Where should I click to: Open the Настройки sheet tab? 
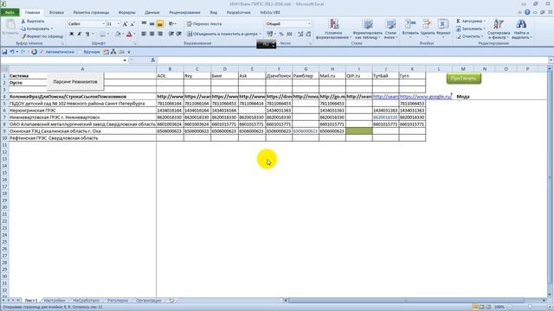point(55,301)
